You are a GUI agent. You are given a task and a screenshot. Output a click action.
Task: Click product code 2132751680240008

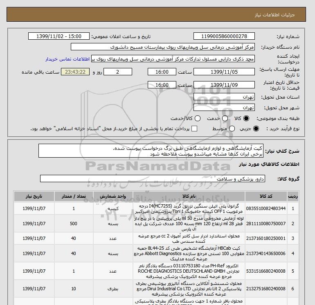(266, 289)
